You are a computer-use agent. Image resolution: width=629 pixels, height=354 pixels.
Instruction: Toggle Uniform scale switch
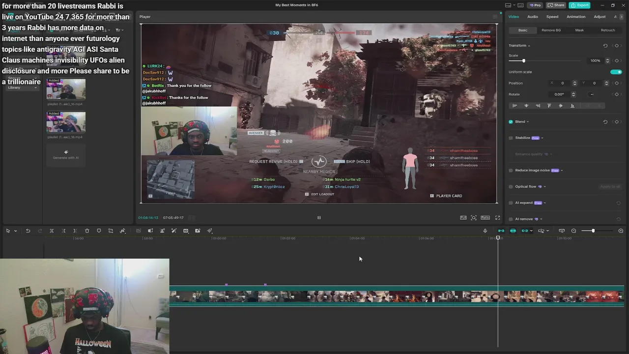616,72
